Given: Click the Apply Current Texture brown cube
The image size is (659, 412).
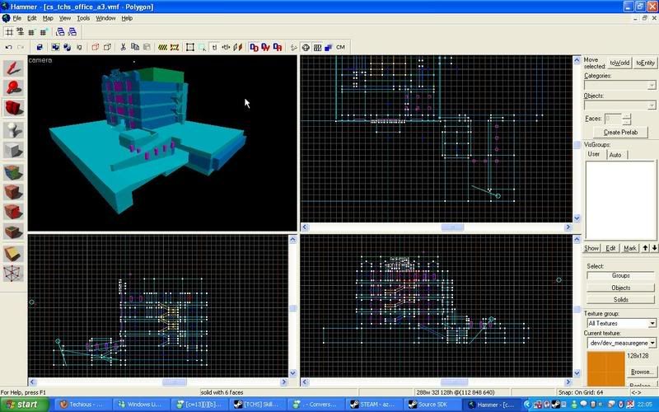Looking at the screenshot, I should [x=13, y=192].
